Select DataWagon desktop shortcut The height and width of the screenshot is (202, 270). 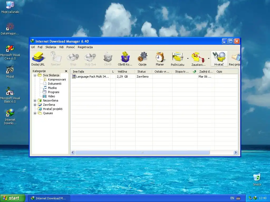coord(10,29)
